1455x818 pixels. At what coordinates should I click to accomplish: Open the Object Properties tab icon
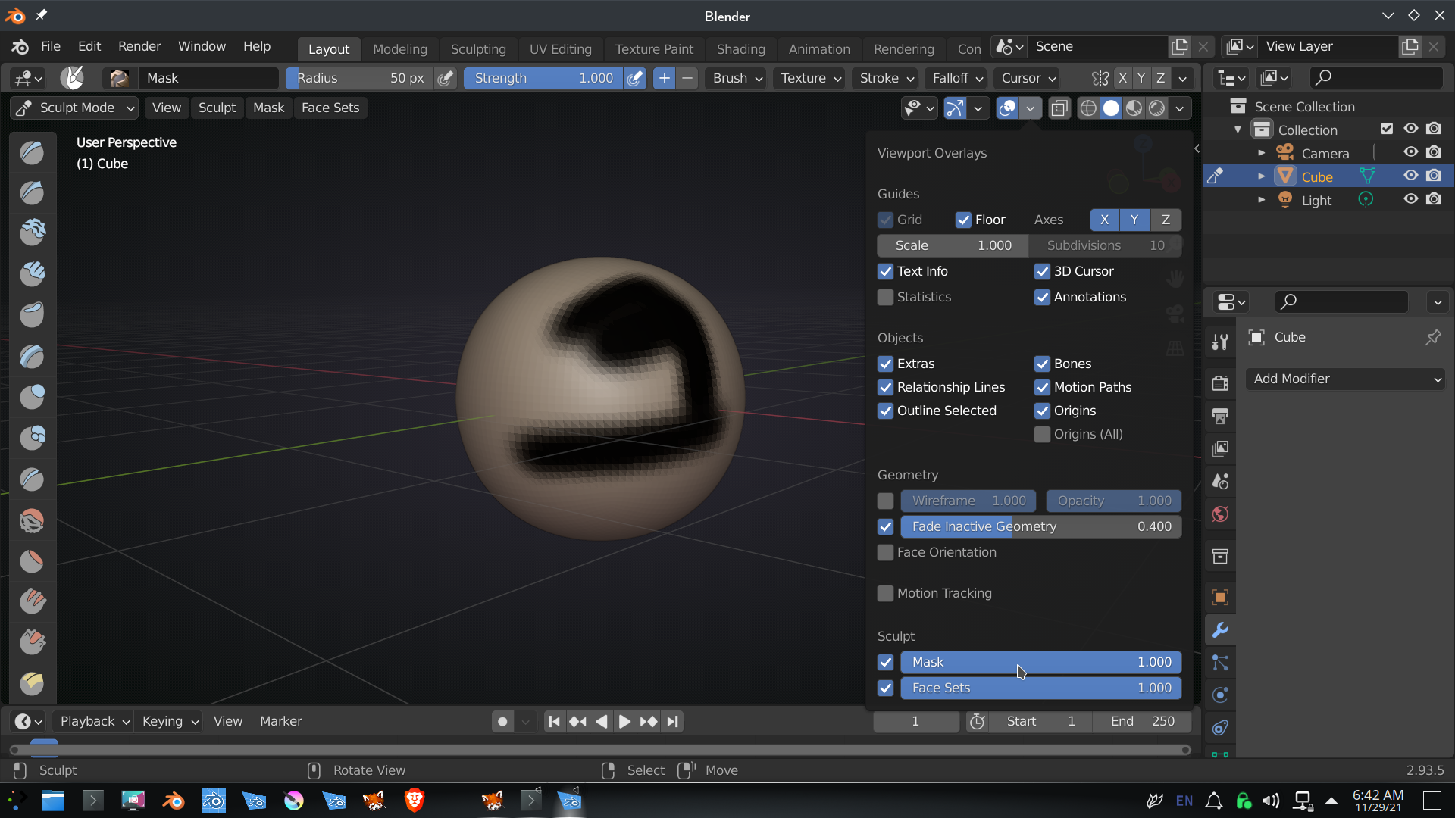[1220, 598]
